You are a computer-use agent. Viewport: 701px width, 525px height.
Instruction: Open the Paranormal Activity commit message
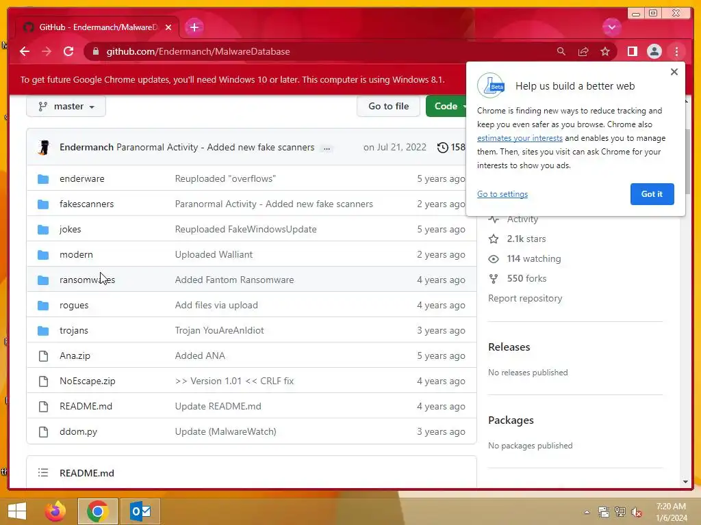(215, 148)
